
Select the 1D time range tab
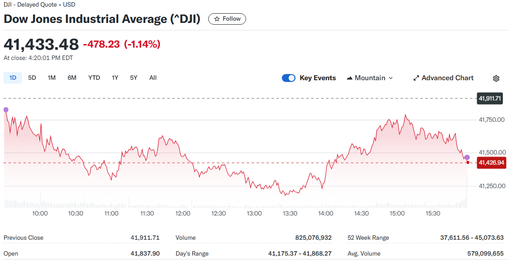(x=13, y=78)
